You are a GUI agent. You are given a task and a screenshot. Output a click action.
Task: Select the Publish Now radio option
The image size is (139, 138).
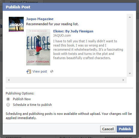8,99
